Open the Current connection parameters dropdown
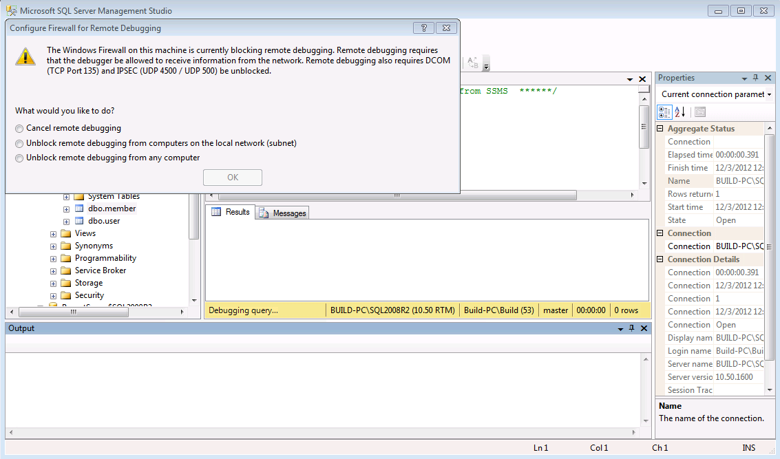Viewport: 780px width, 459px height. 769,94
